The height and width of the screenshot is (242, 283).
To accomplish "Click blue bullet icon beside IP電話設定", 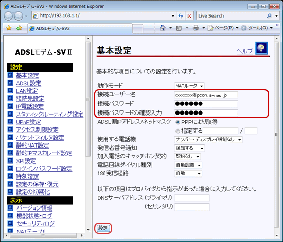I will pos(10,106).
